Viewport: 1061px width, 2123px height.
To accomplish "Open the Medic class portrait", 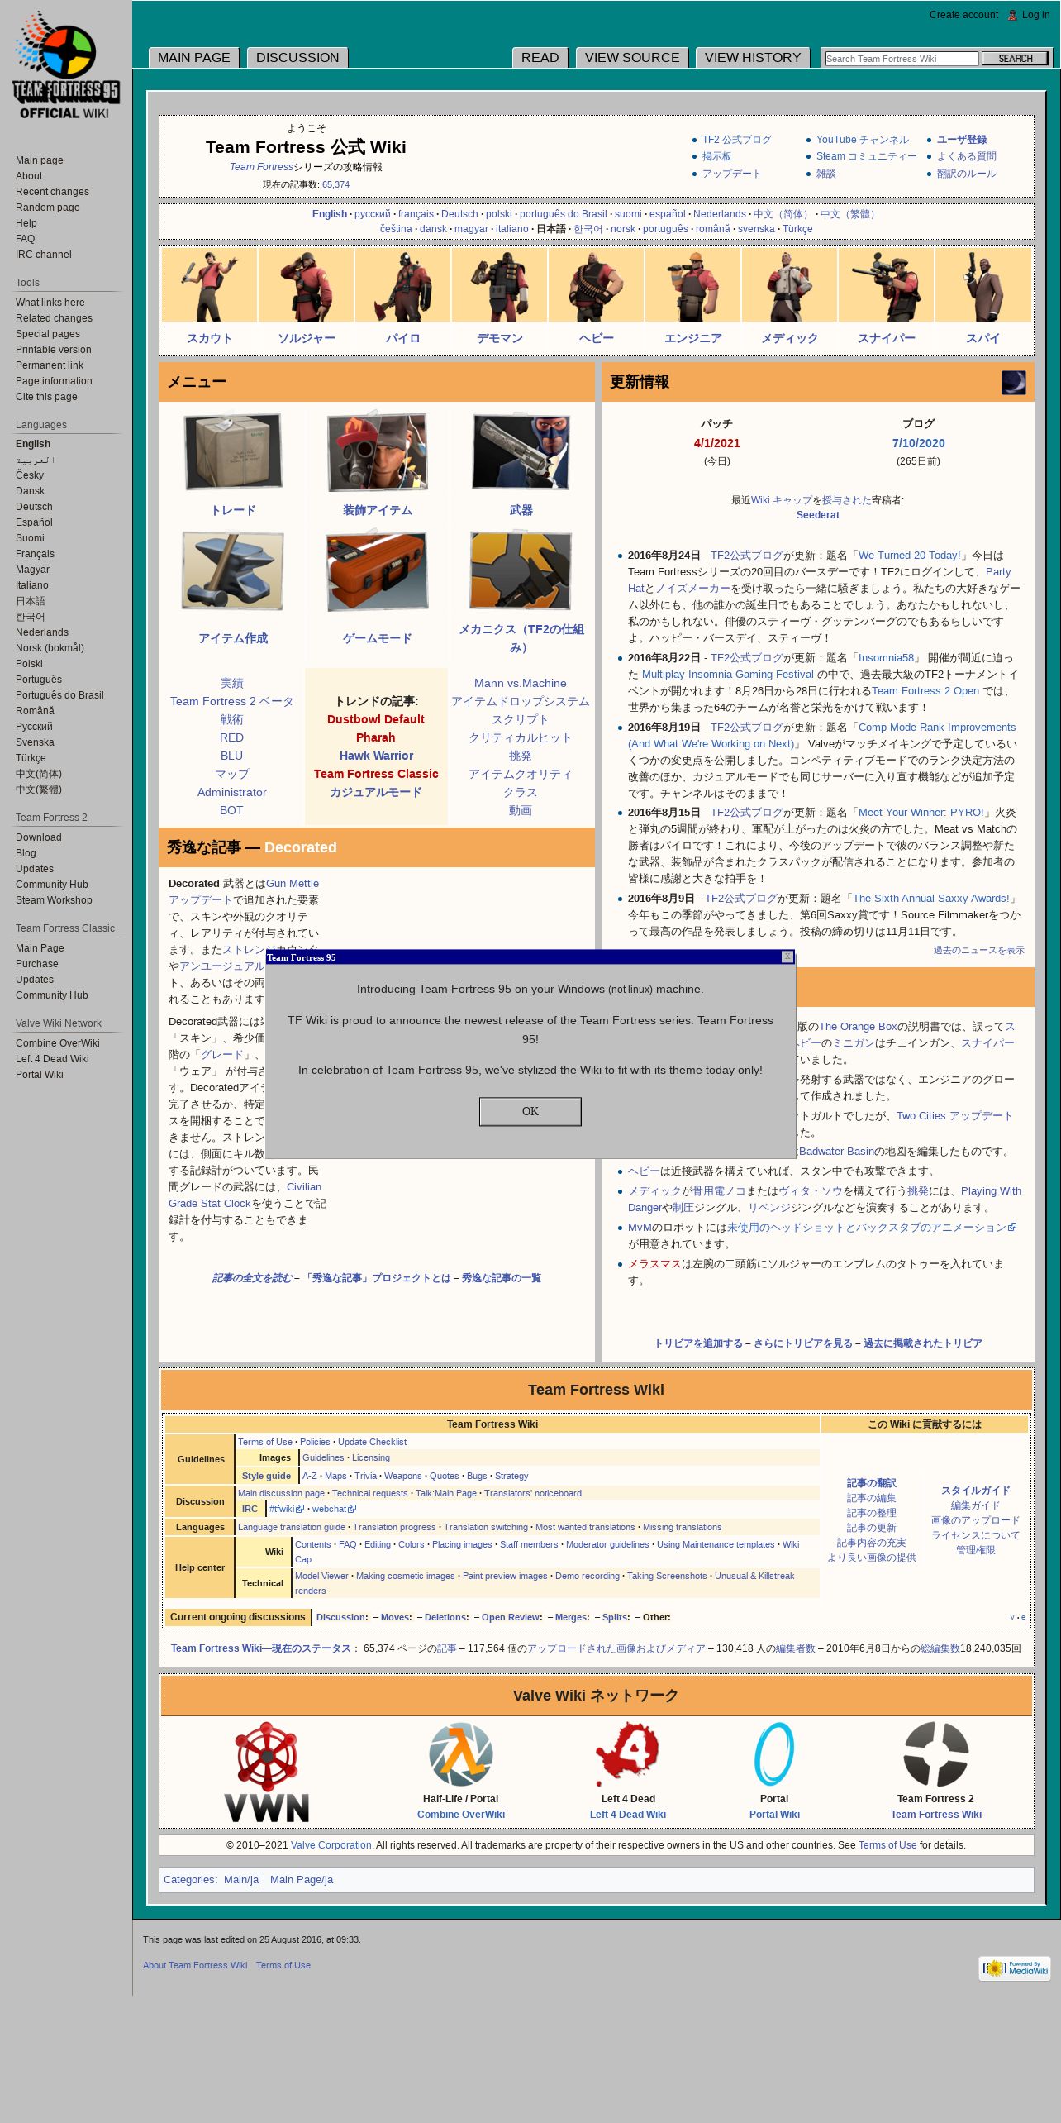I will point(789,285).
